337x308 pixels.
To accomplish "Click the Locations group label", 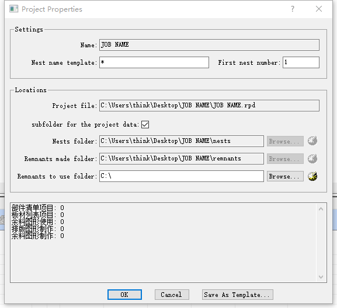I will (x=31, y=90).
